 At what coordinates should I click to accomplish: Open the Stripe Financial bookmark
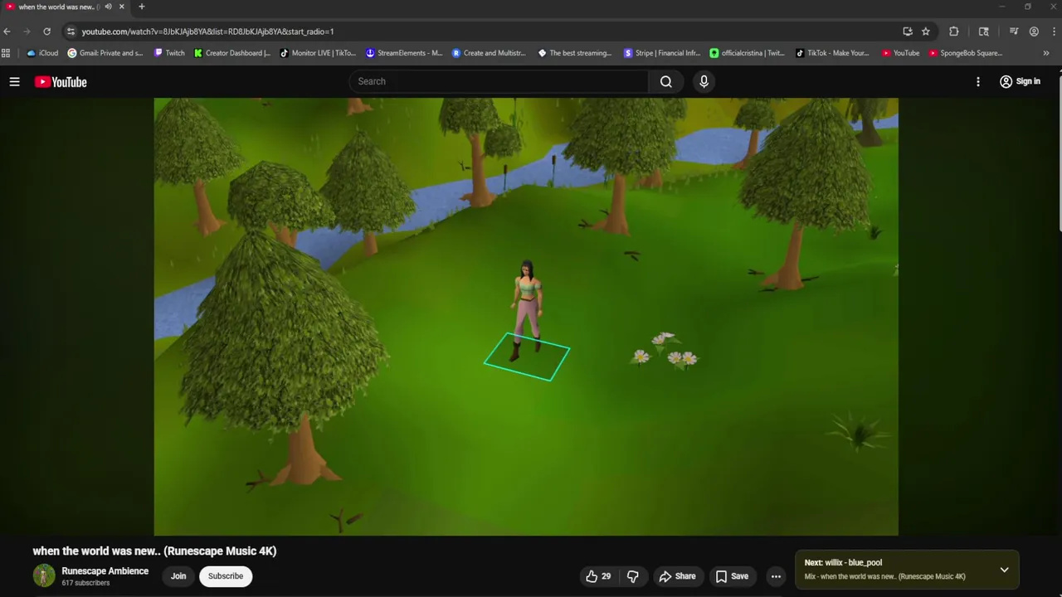click(x=662, y=53)
